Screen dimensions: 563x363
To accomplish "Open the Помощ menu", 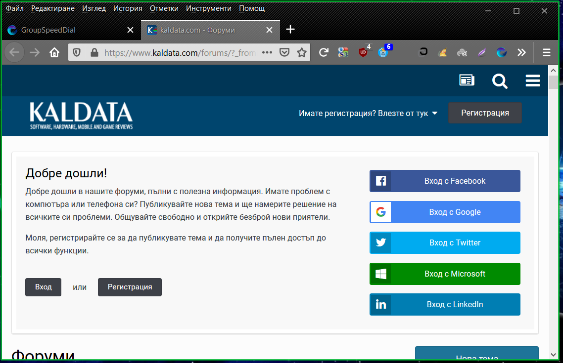I will pos(252,8).
